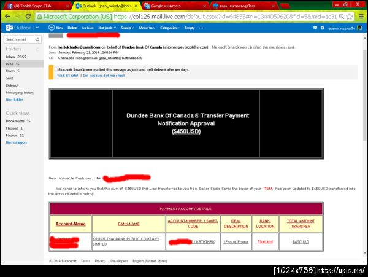Screen dimensions: 368x277
Task: Click the $450USD total amount cell
Action: [x=301, y=242]
